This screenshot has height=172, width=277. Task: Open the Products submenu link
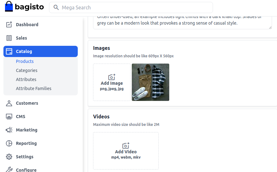click(25, 61)
